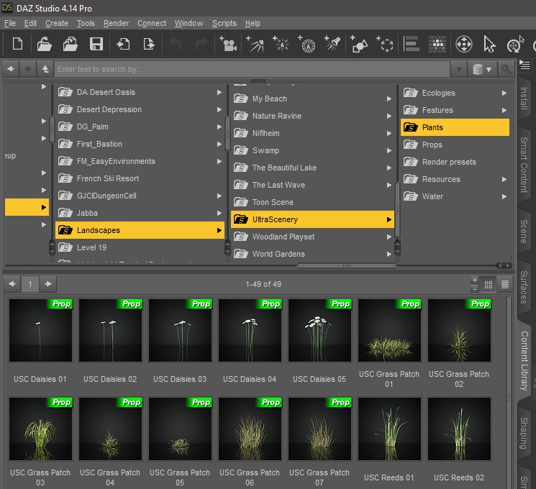The height and width of the screenshot is (489, 536).
Task: Click the Merge file icon
Action: pyautogui.click(x=70, y=44)
